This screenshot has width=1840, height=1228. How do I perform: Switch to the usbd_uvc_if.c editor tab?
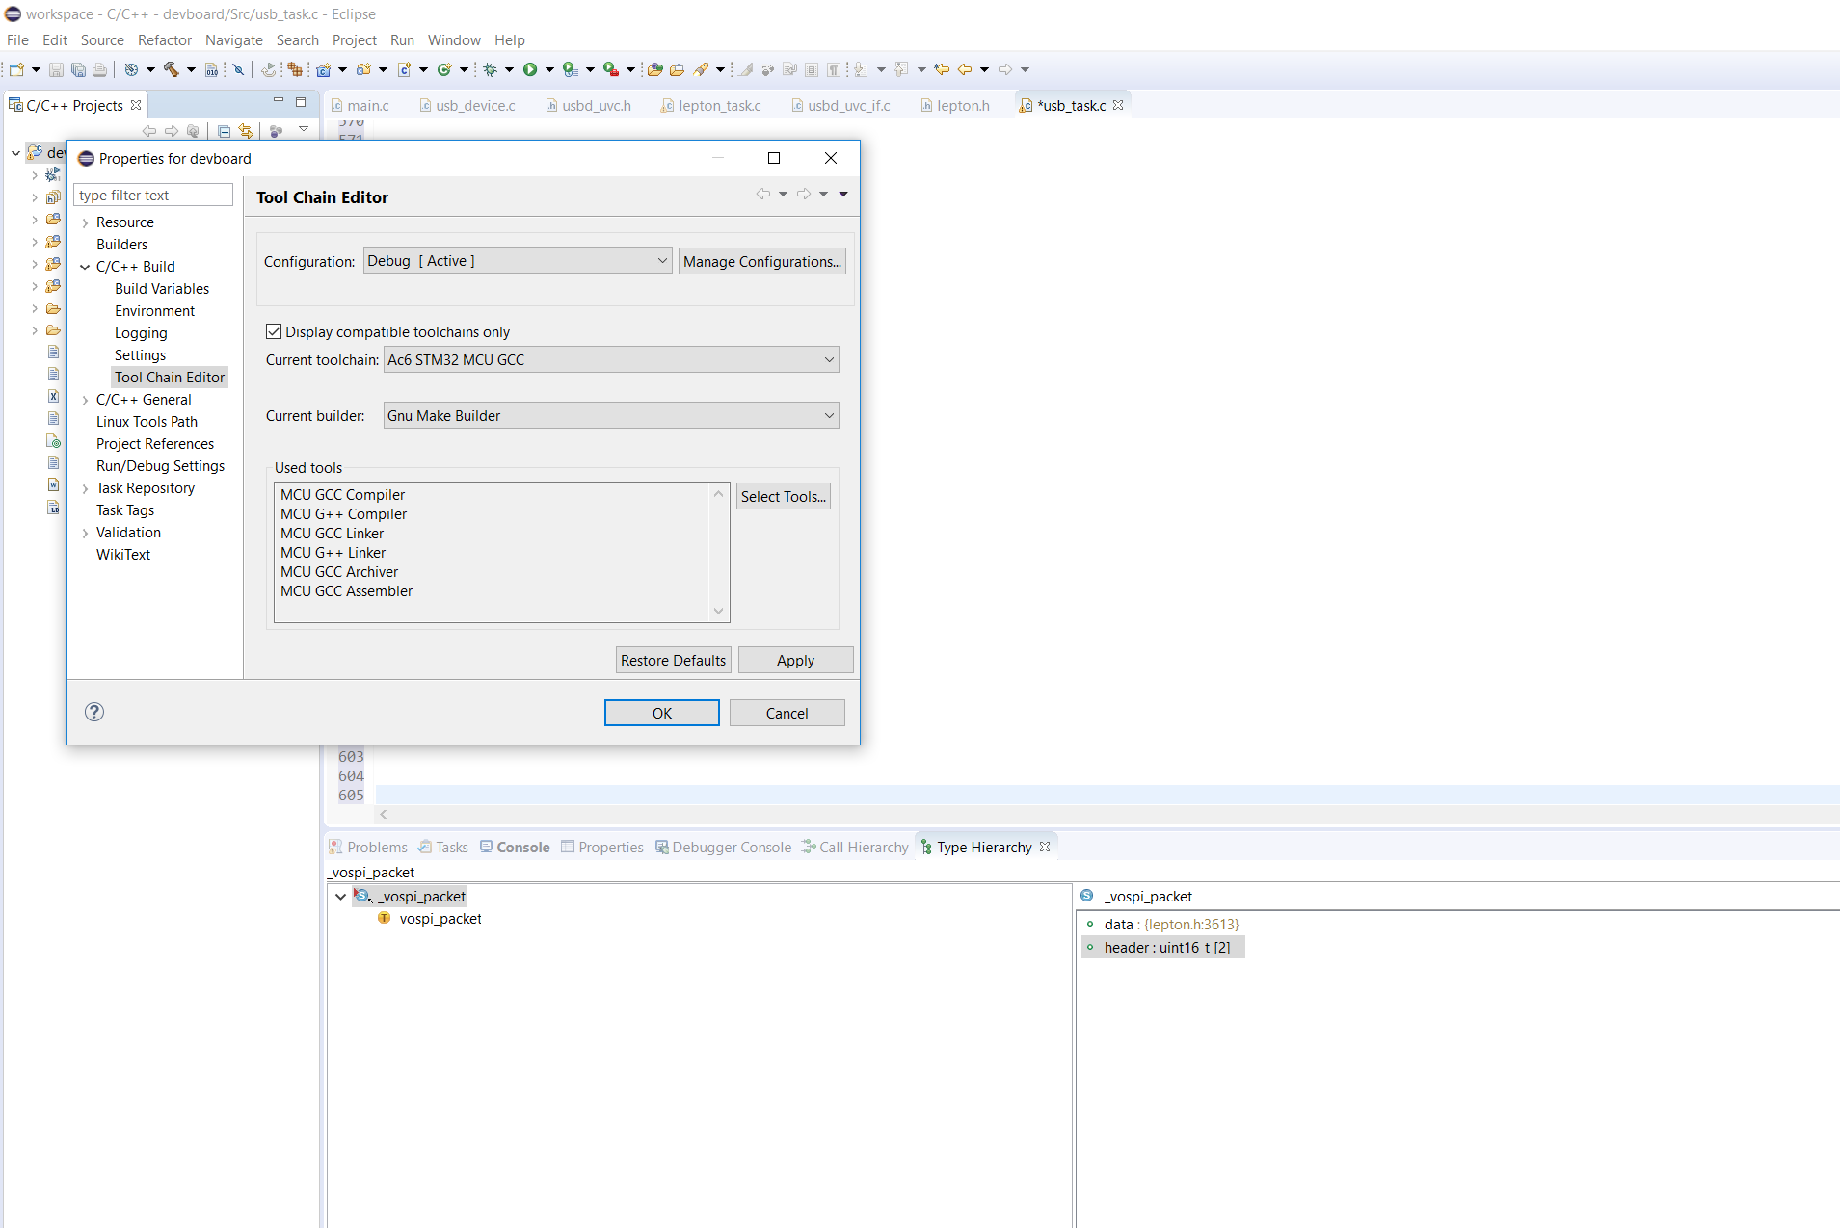(840, 105)
